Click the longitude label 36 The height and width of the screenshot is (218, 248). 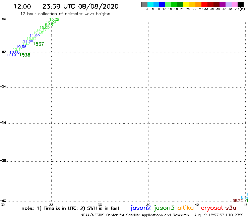[x=100, y=205]
